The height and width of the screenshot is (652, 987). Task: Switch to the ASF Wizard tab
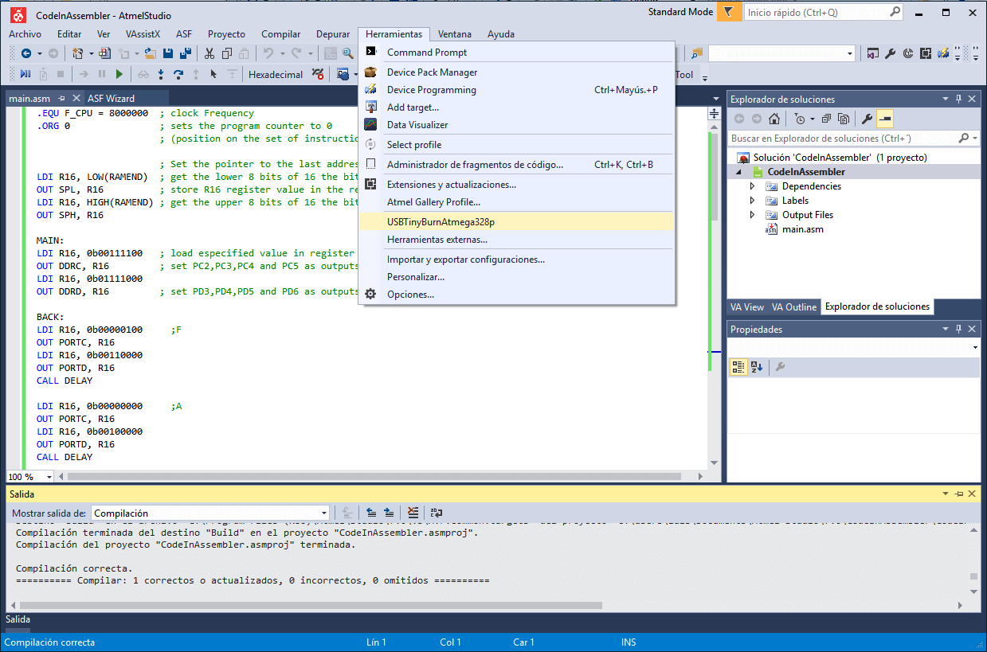(111, 99)
